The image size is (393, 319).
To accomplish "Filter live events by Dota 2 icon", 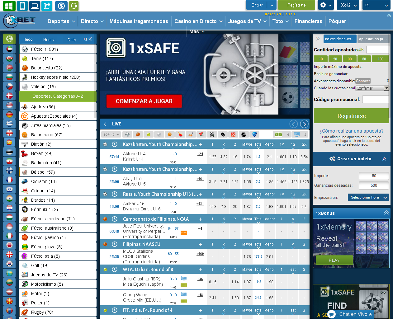I will [x=233, y=134].
